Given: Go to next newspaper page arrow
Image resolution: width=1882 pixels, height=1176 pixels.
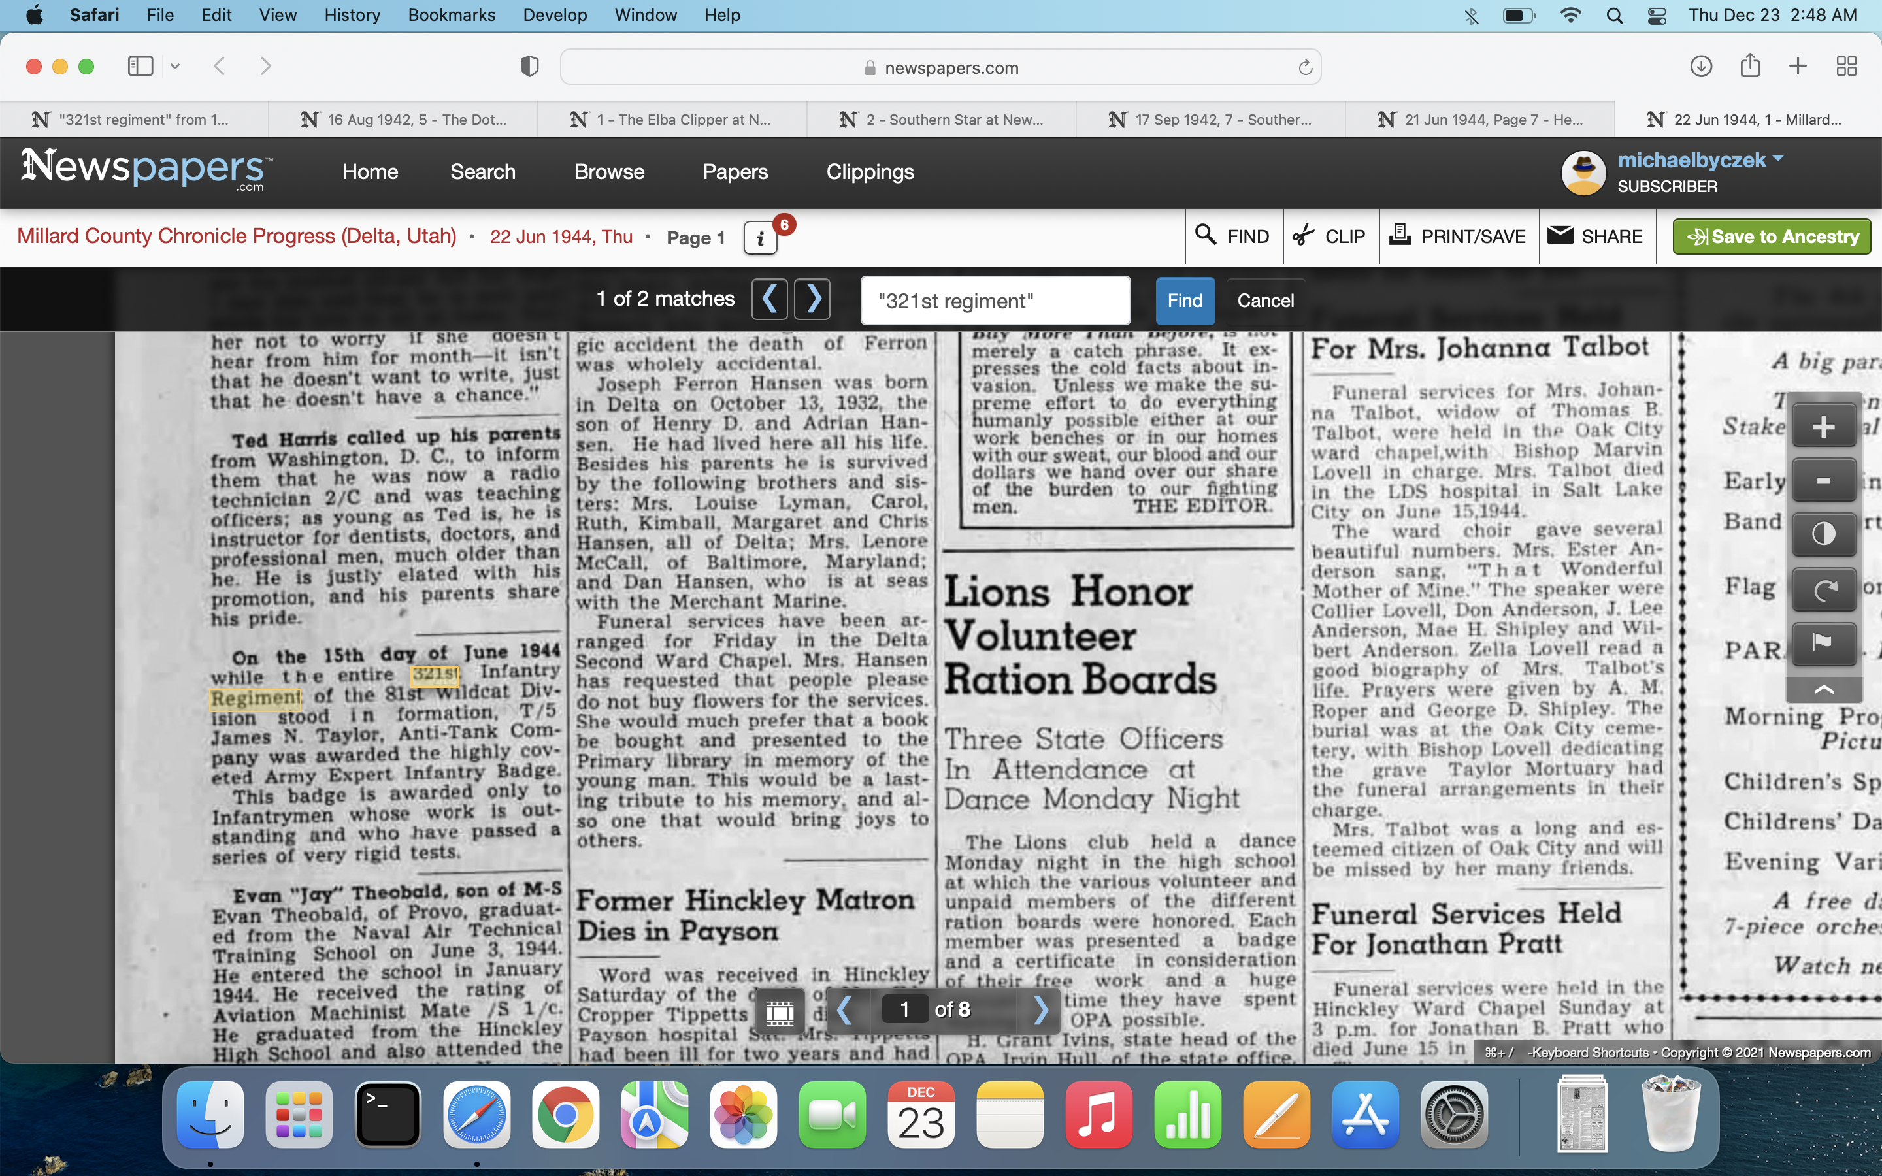Looking at the screenshot, I should pos(1042,1009).
